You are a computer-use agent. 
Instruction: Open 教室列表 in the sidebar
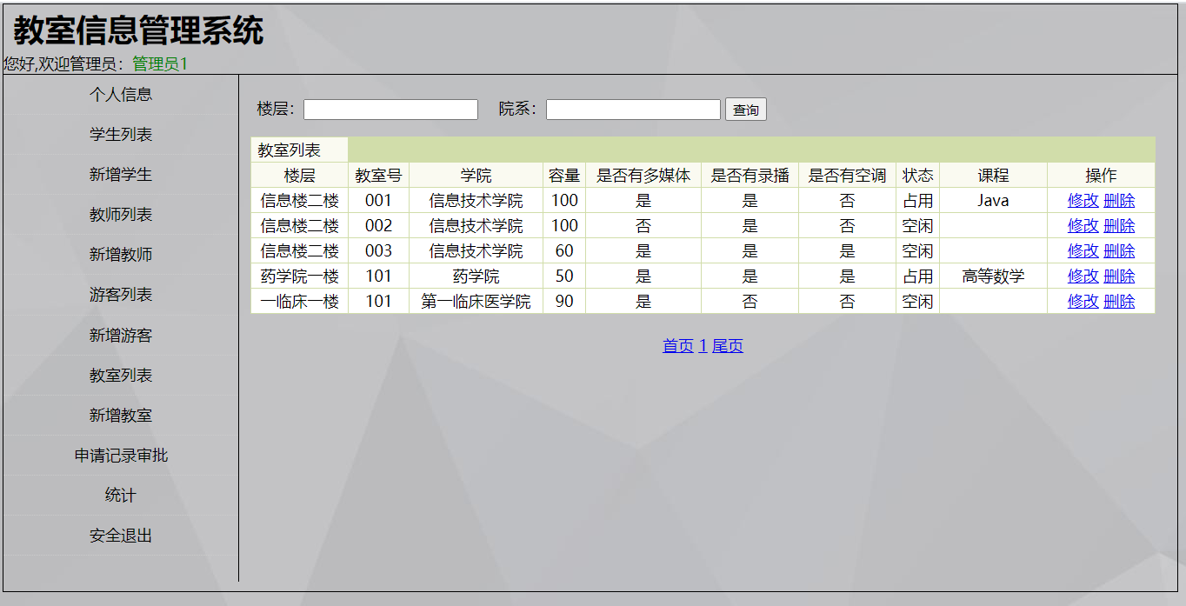click(121, 376)
